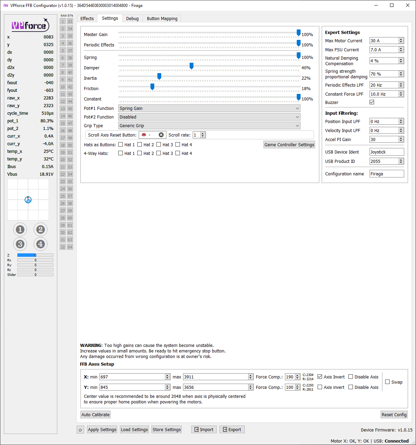Clear the Scroll Axis Reset Button assignment
Viewport: 416px width, 445px height.
[161, 135]
